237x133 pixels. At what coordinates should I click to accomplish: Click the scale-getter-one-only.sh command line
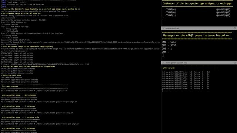click(37, 113)
